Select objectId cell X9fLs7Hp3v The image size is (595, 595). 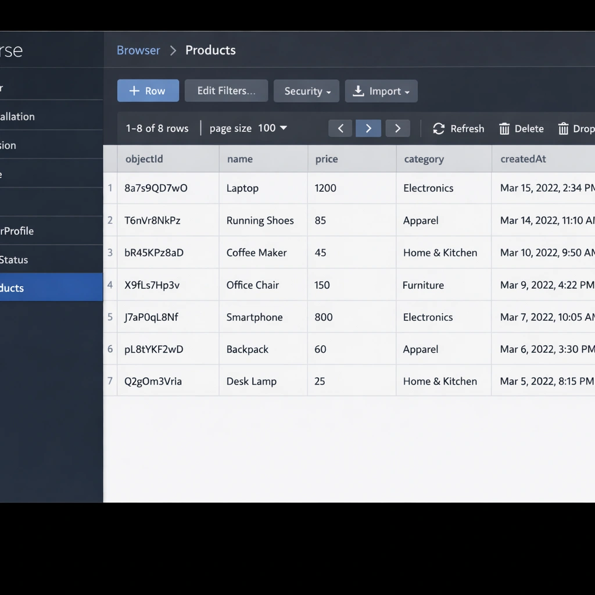click(x=152, y=285)
